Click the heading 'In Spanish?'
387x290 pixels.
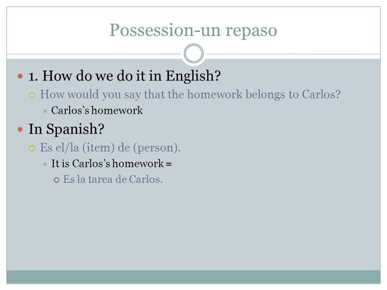[x=67, y=129]
